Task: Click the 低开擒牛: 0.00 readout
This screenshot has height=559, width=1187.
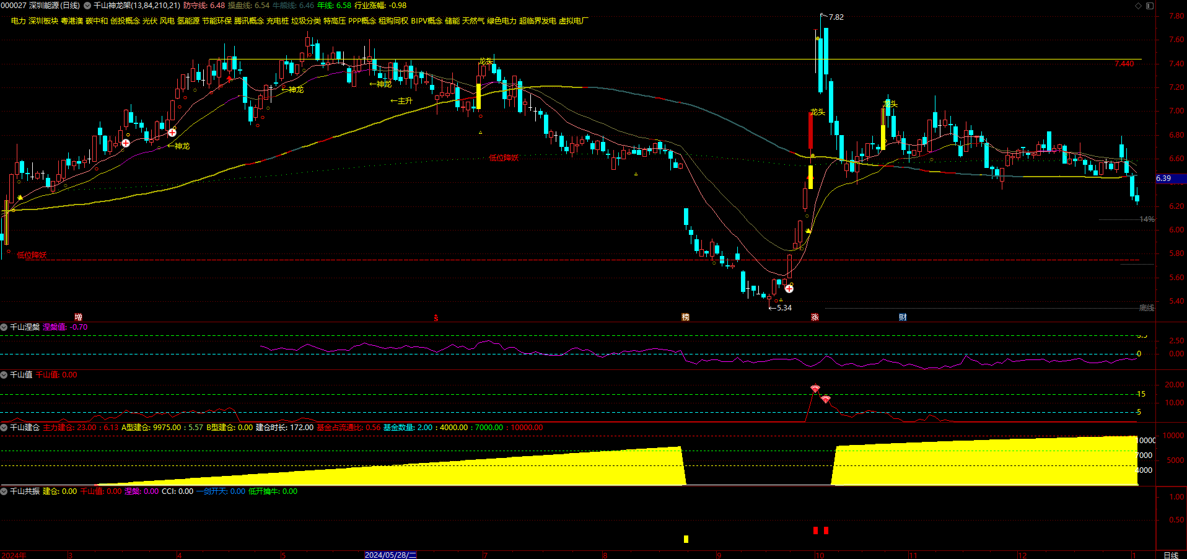Action: 273,491
